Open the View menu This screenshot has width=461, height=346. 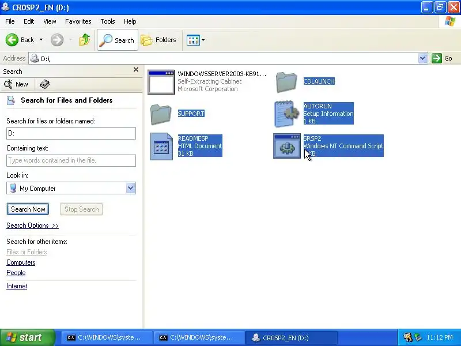[50, 21]
